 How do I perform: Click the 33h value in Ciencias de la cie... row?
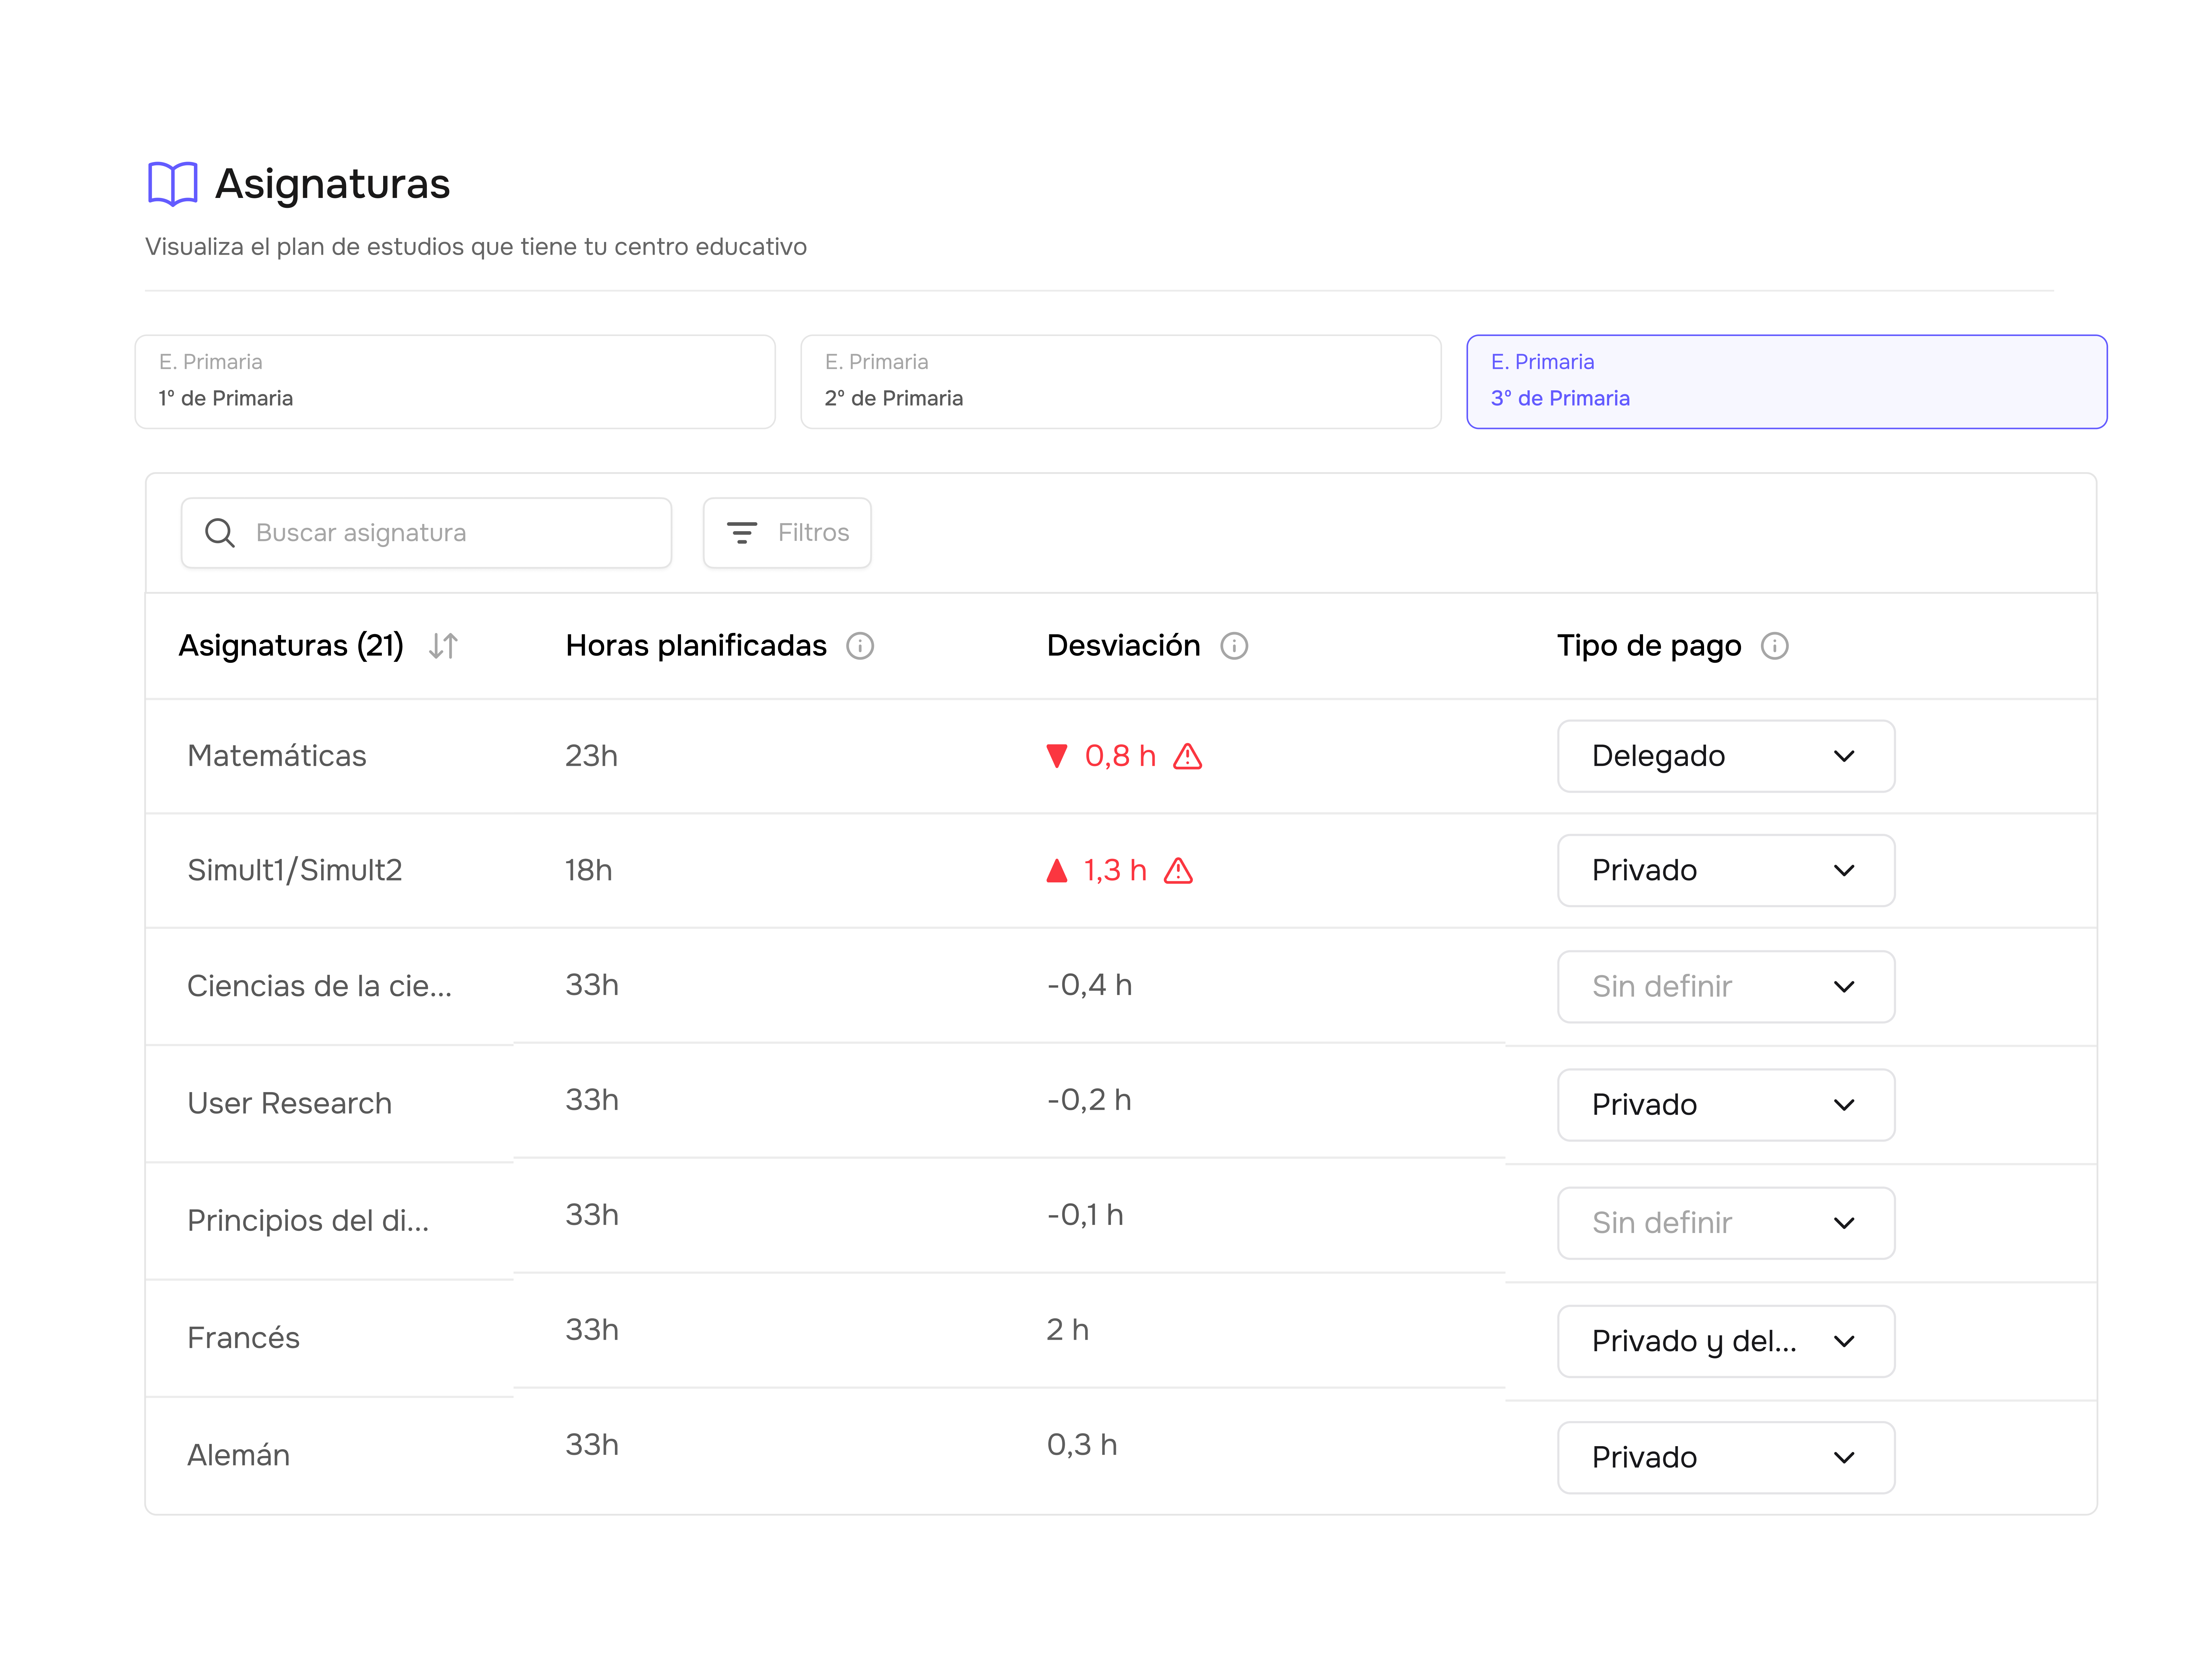click(x=592, y=985)
